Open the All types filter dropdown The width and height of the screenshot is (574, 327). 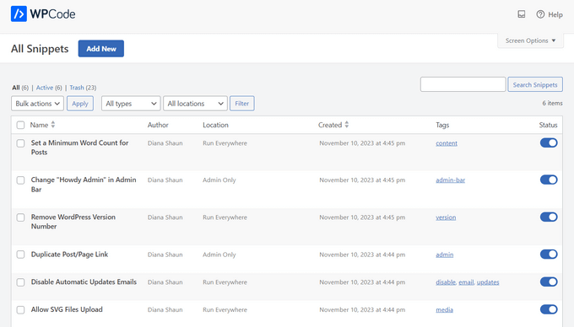tap(131, 104)
